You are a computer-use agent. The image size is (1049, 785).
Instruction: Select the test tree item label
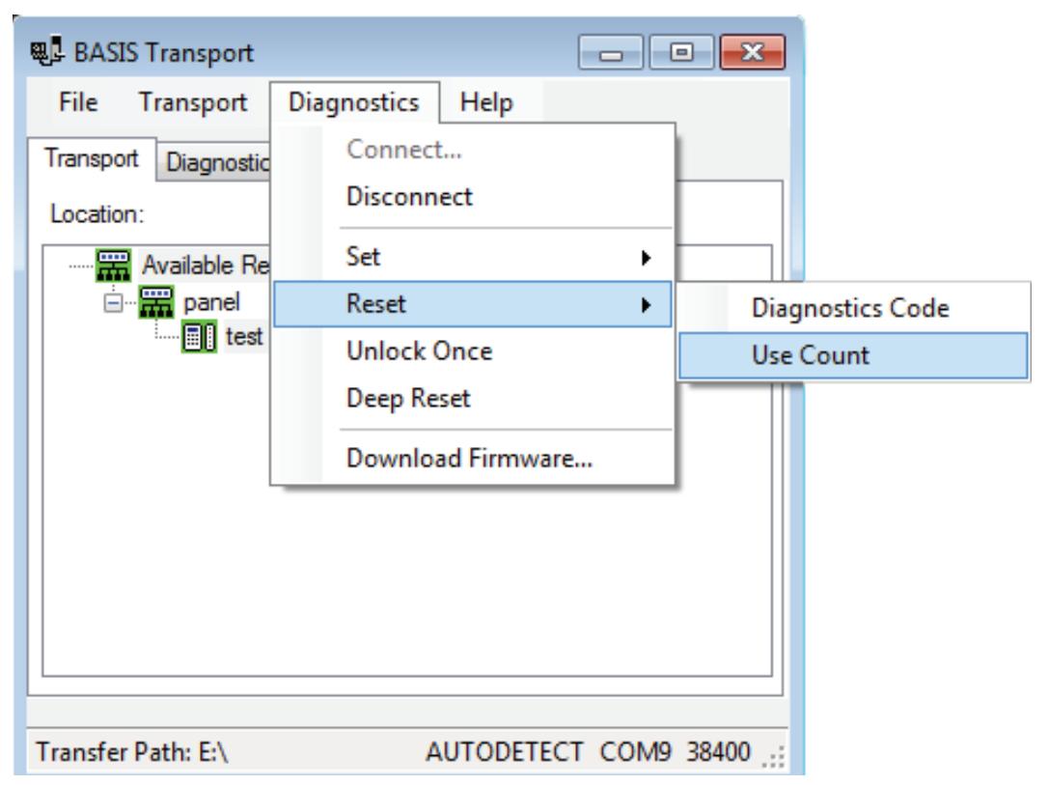tap(244, 336)
